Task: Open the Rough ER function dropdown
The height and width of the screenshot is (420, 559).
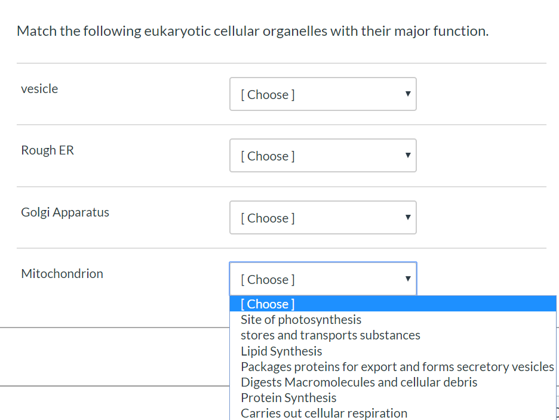Action: [x=322, y=155]
